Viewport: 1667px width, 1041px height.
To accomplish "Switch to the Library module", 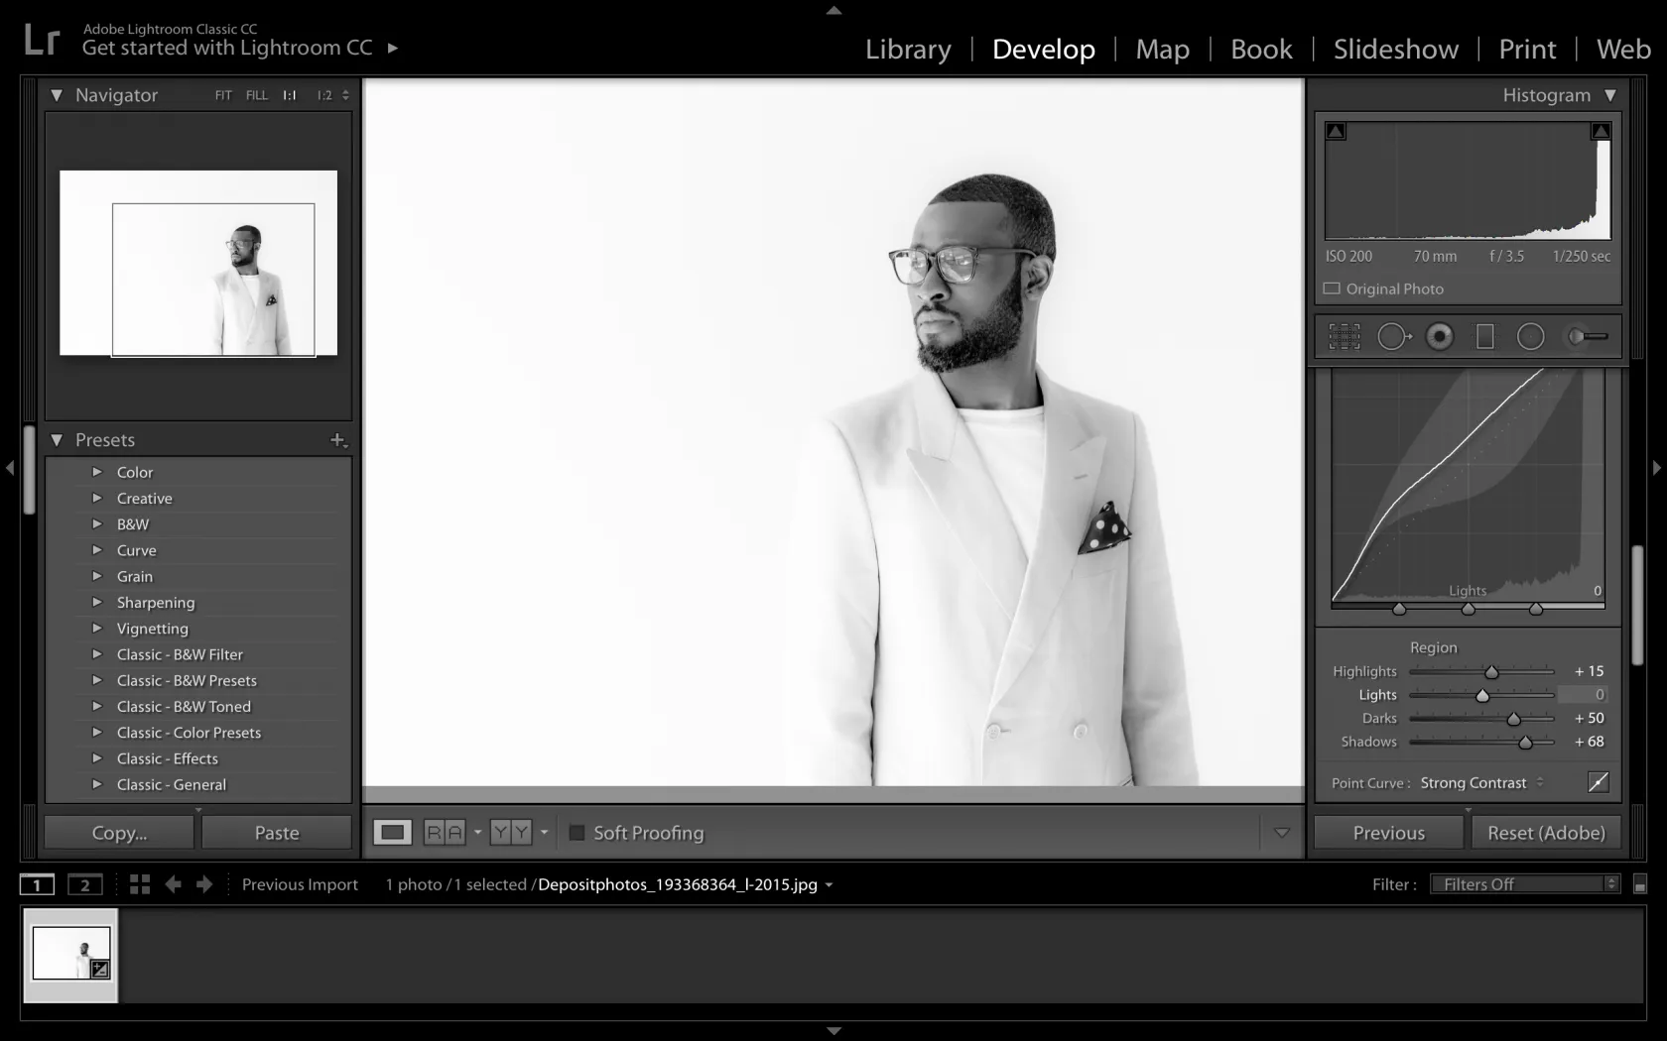I will click(x=906, y=49).
